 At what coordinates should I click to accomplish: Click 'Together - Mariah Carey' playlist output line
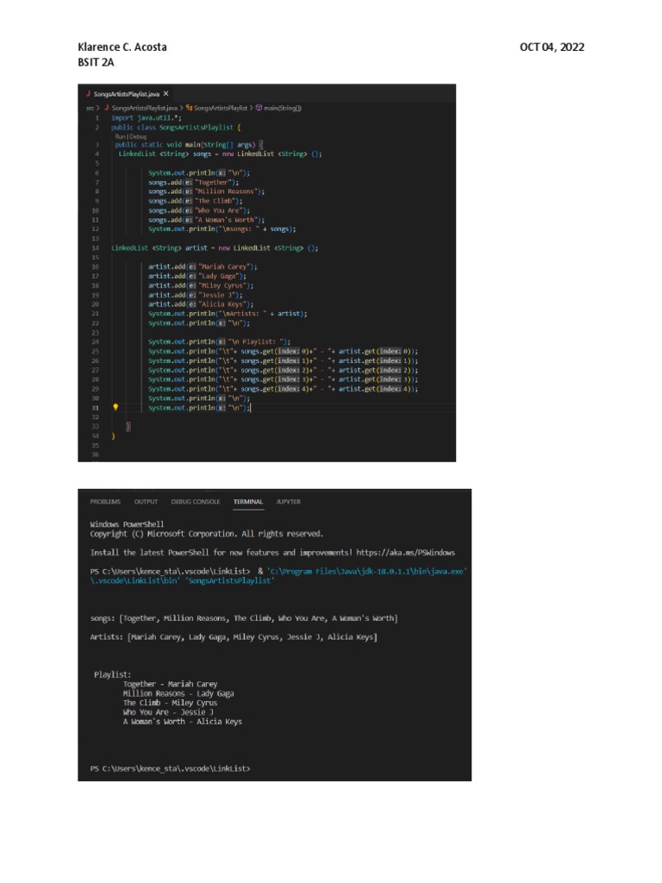click(170, 684)
